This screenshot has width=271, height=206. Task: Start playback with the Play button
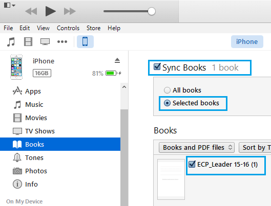click(x=51, y=11)
